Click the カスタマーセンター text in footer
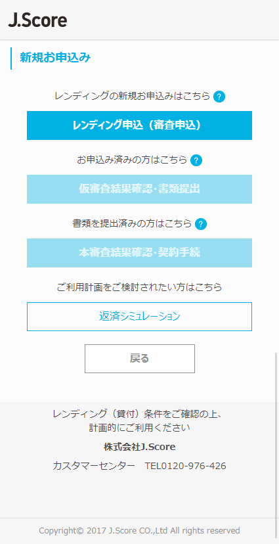 tap(94, 466)
